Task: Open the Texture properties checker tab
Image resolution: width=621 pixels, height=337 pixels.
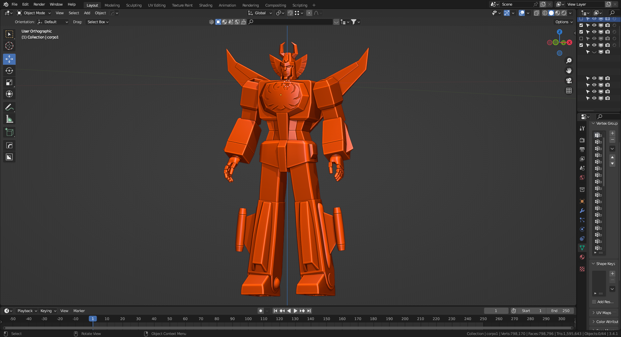Action: [x=582, y=269]
